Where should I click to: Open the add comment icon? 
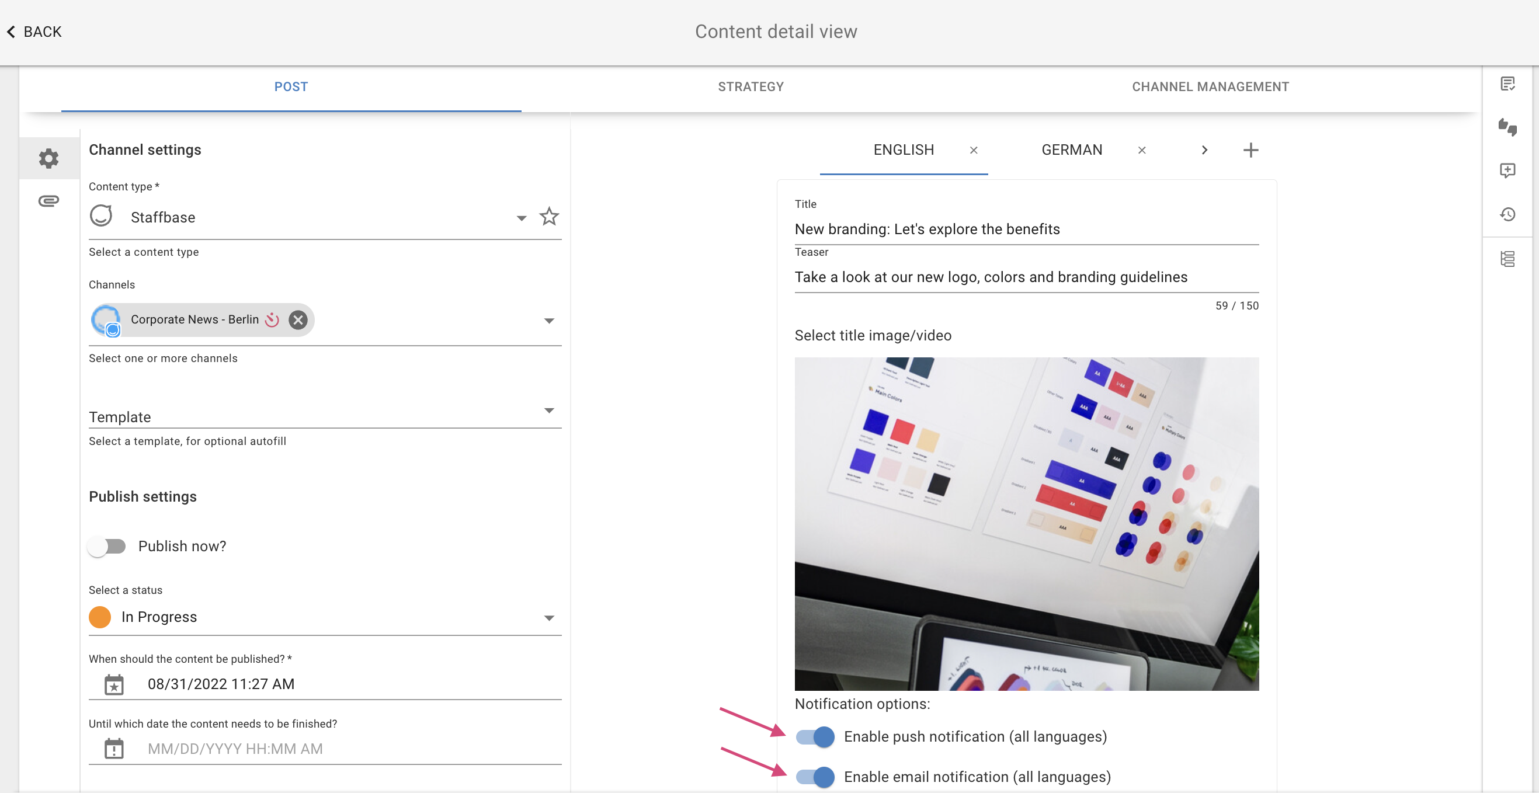[x=1507, y=171]
